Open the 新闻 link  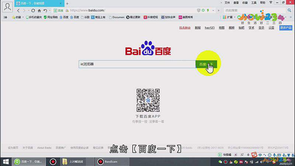pos(198,28)
